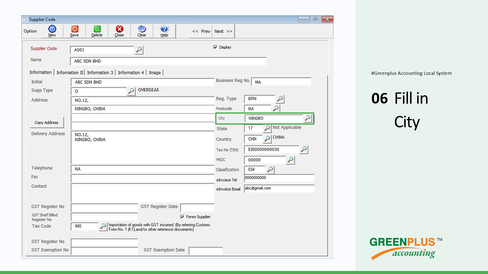488x274 pixels.
Task: Click the Copy Address button
Action: click(x=47, y=123)
